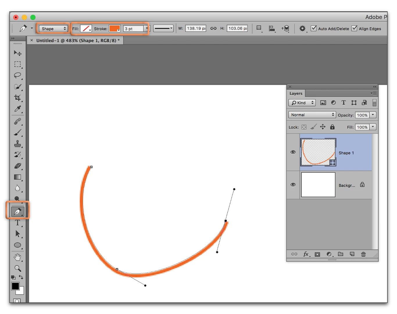Toggle lock position
Screen dimensions: 397x314
point(323,127)
